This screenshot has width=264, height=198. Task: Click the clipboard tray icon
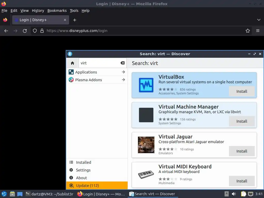tap(243, 194)
